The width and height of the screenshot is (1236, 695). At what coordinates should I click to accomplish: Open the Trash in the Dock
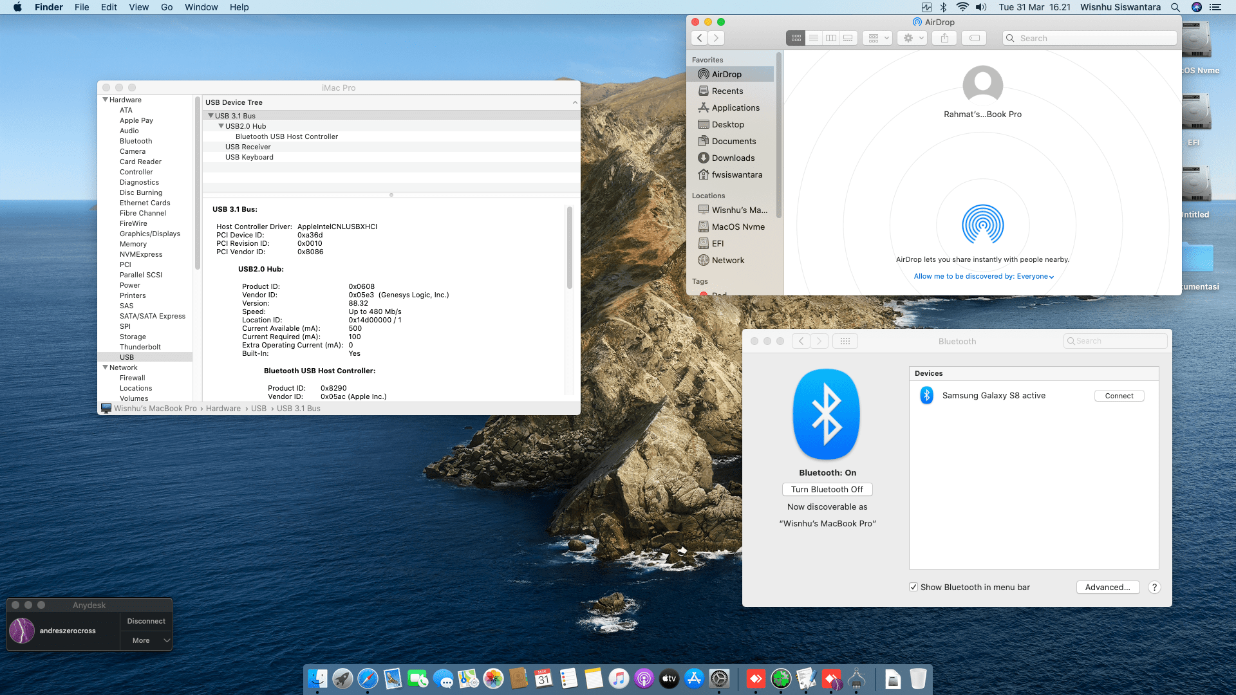point(918,678)
